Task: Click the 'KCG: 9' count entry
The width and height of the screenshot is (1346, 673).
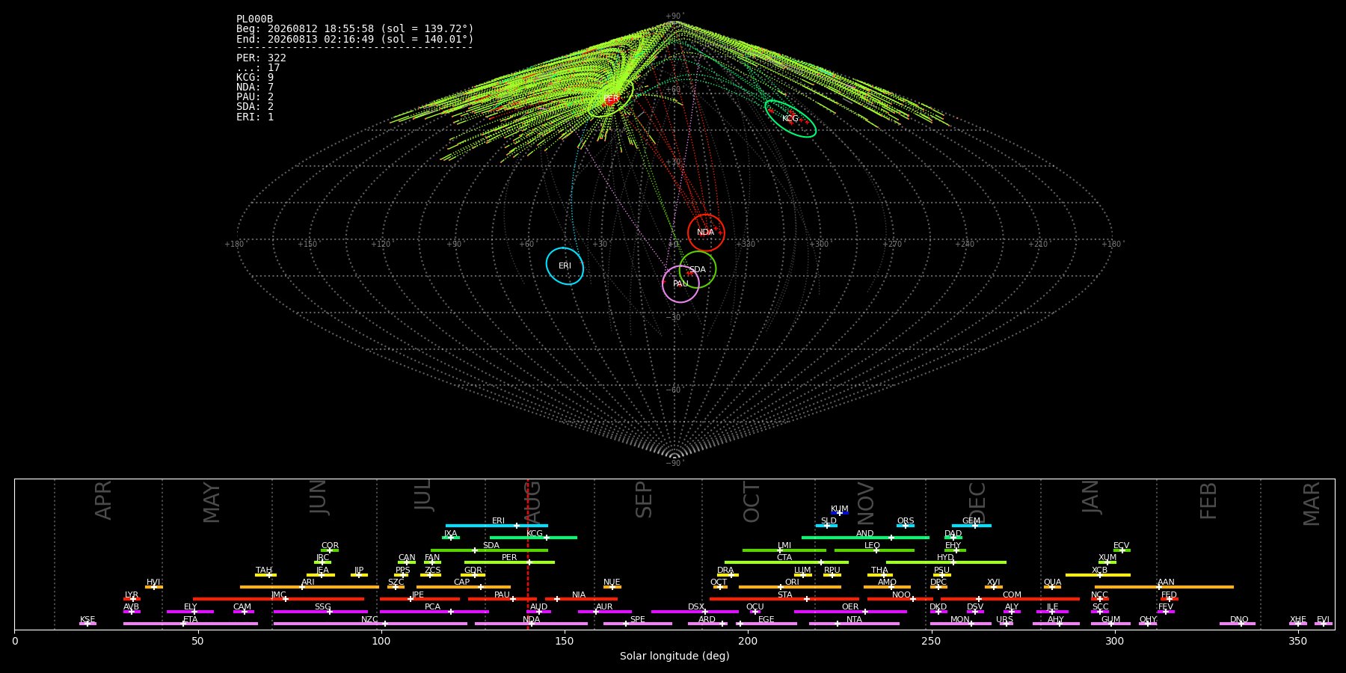Action: coord(255,77)
